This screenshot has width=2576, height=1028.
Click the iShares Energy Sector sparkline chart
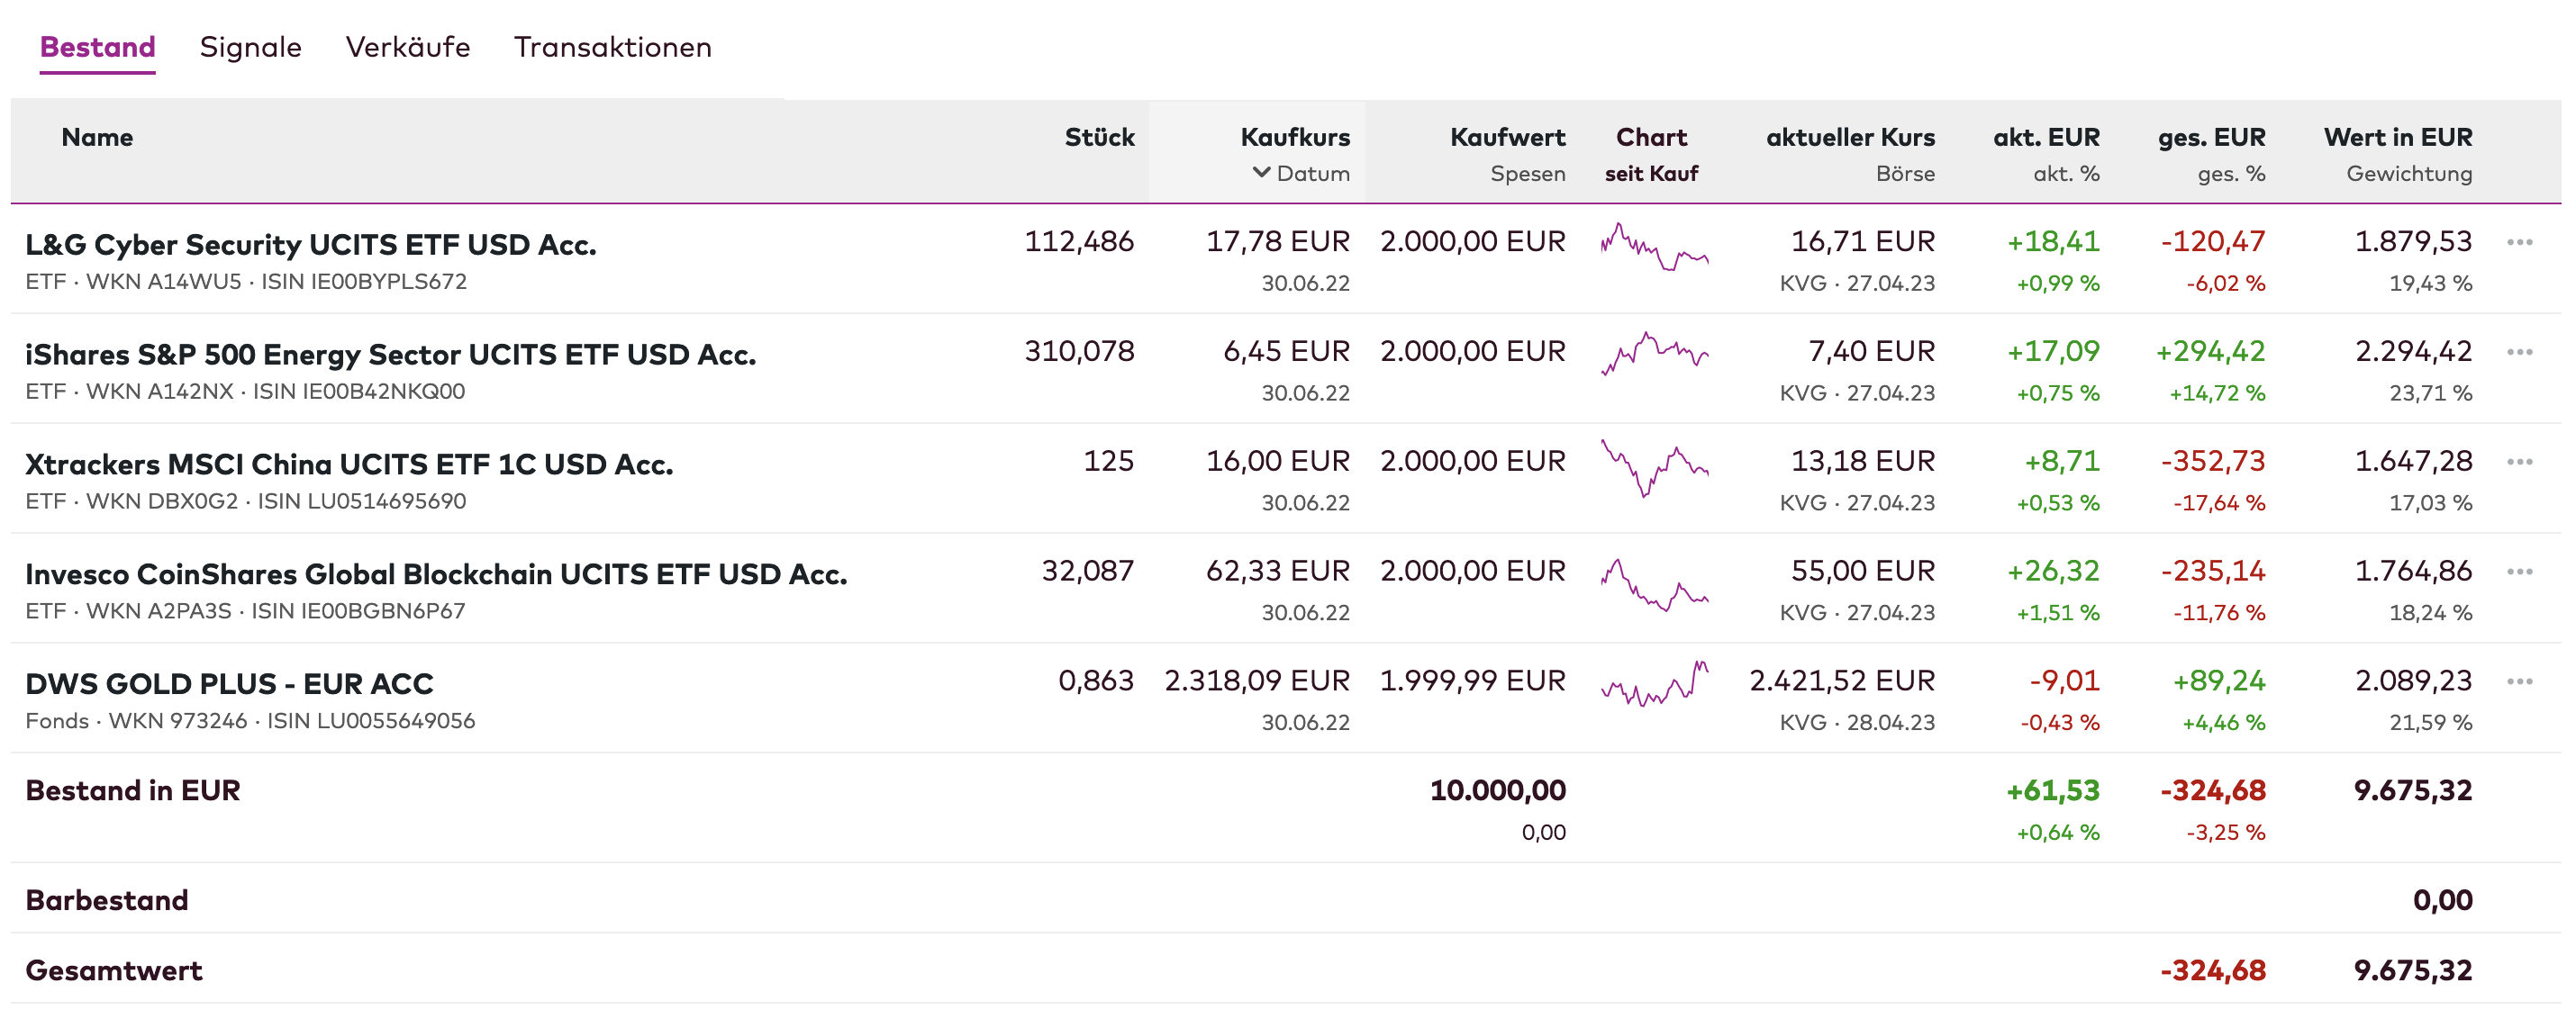pos(1654,355)
